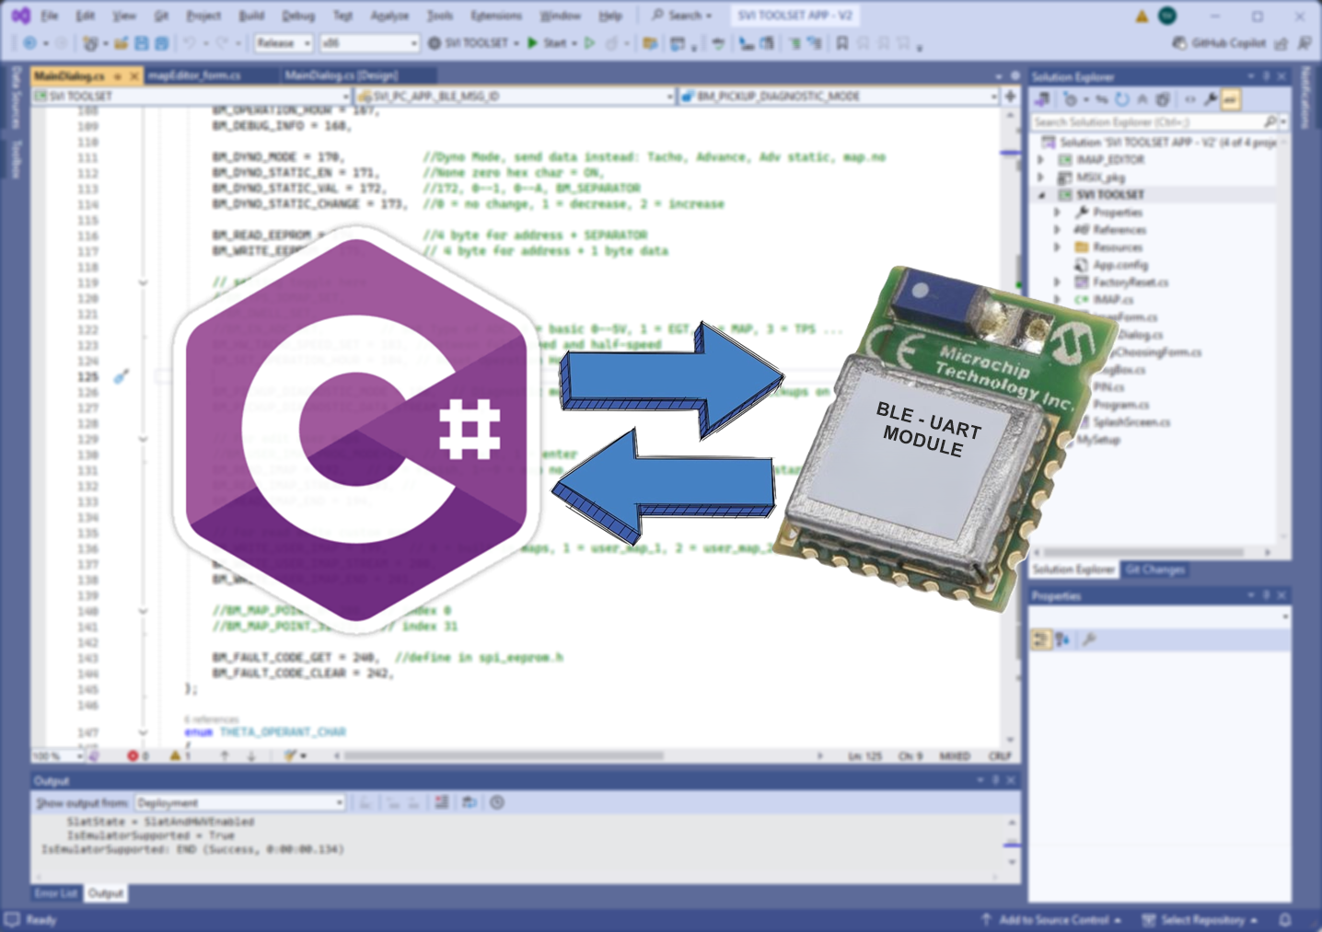Screen dimensions: 1322x932
Task: Toggle pin on MainDialog.cs tab
Action: coord(117,75)
